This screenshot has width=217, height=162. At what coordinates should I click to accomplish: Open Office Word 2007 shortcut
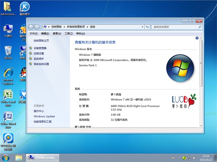pyautogui.click(x=8, y=120)
